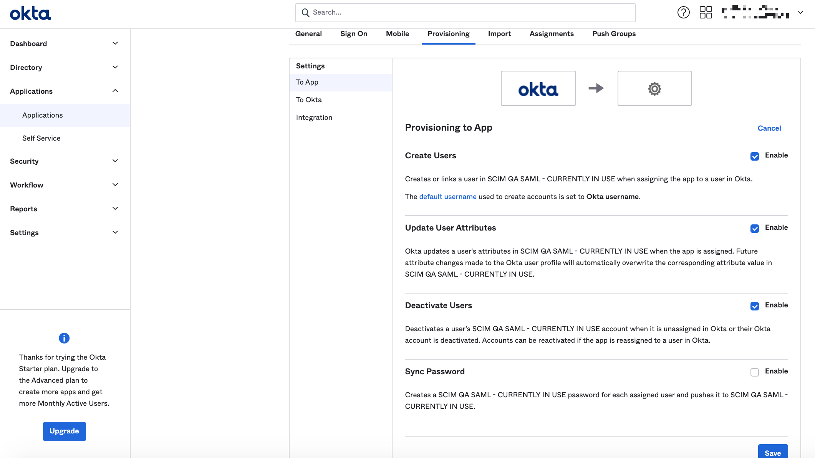Toggle Update User Attributes checkbox
This screenshot has height=458, width=815.
pyautogui.click(x=754, y=228)
